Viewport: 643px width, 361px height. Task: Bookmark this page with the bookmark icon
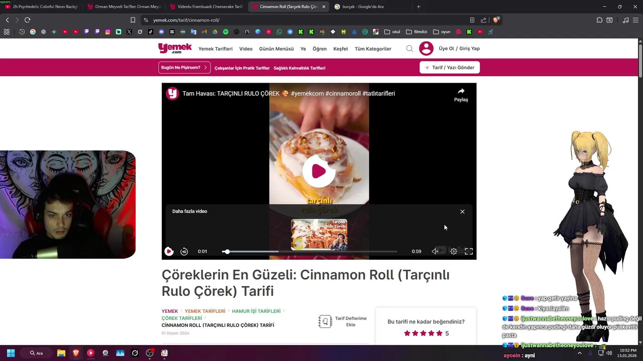pos(133,20)
